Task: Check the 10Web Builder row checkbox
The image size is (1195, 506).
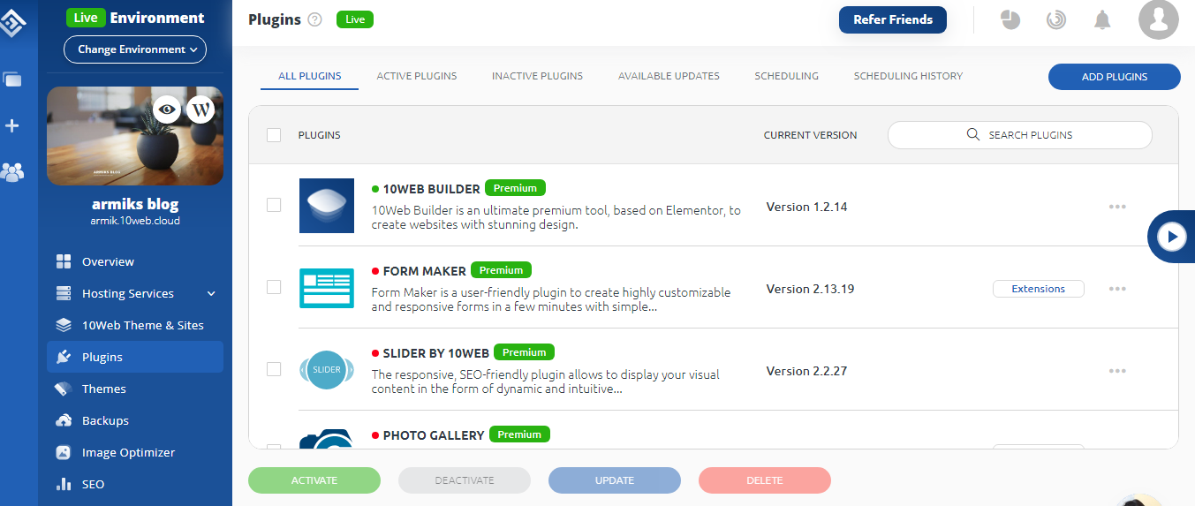Action: [x=274, y=205]
